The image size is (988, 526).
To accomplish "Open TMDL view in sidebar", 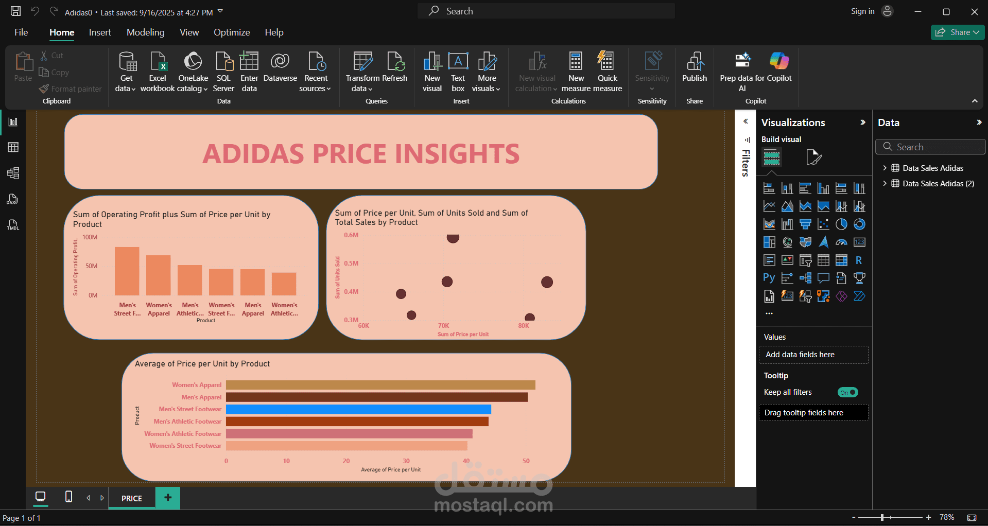I will (13, 225).
